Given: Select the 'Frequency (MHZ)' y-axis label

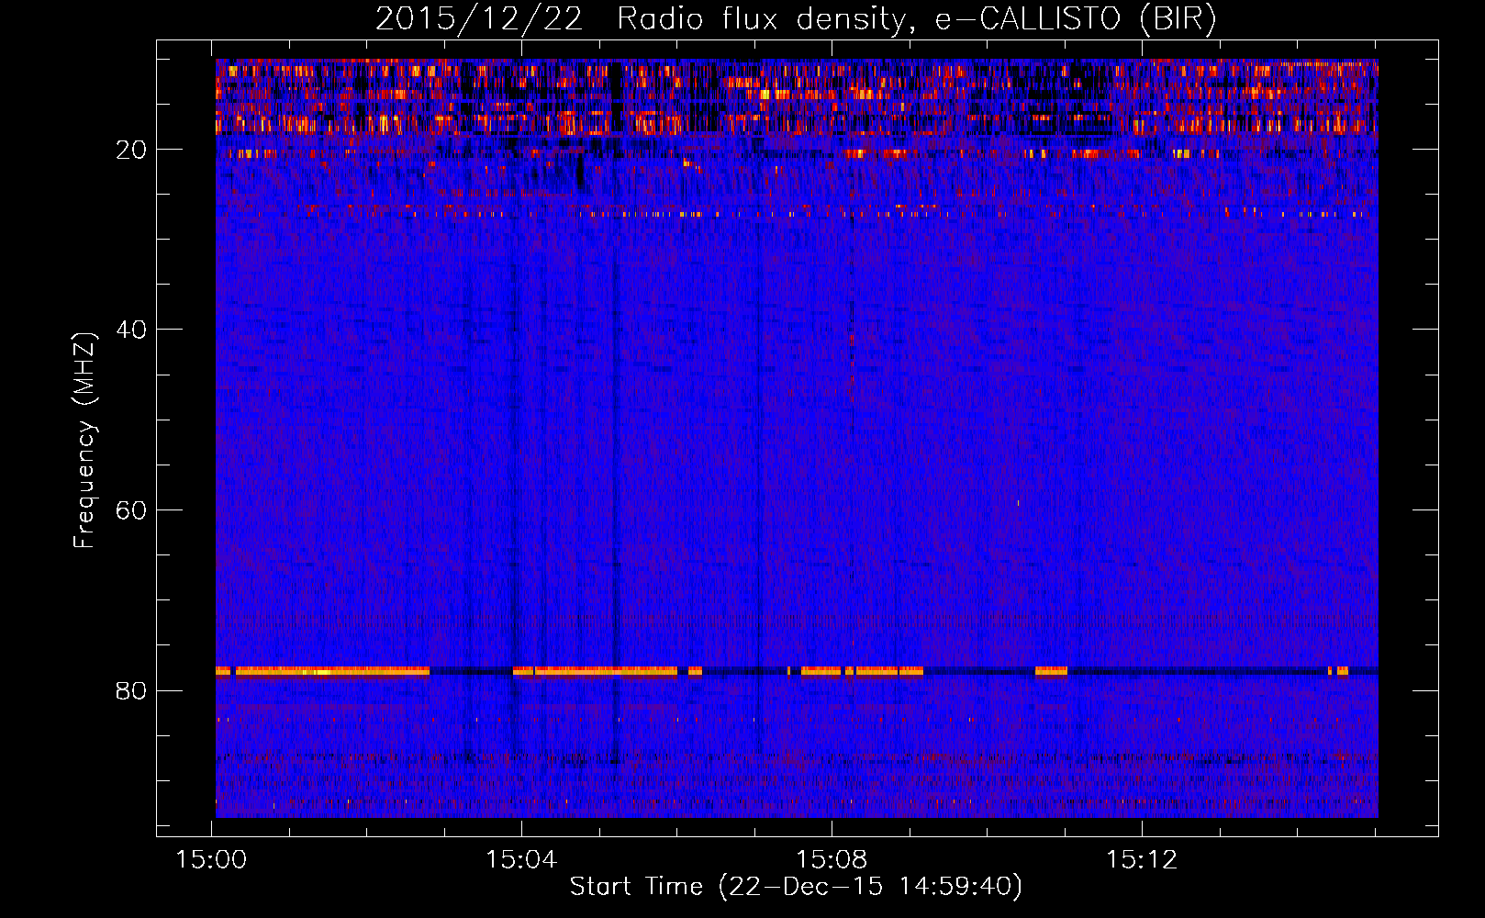Looking at the screenshot, I should (84, 441).
